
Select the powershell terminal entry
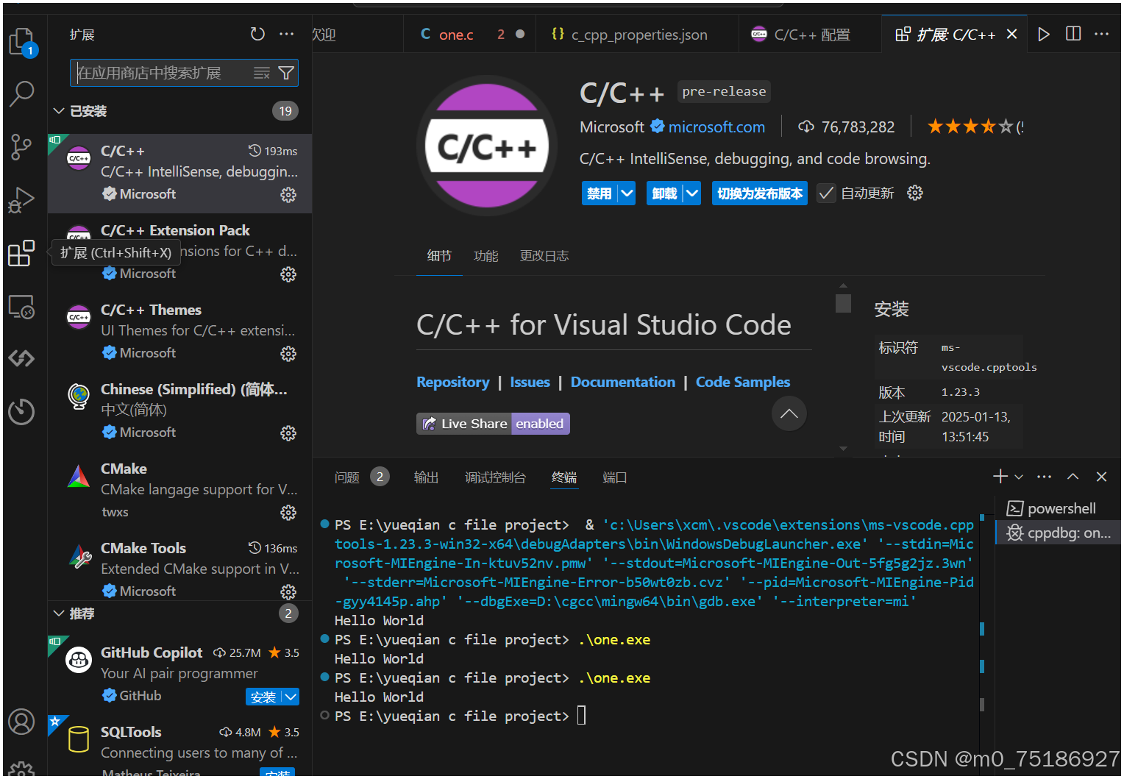(1057, 508)
